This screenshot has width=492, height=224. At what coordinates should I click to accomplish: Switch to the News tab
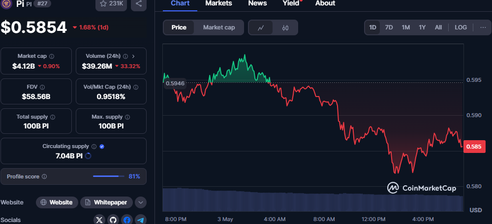[x=257, y=3]
